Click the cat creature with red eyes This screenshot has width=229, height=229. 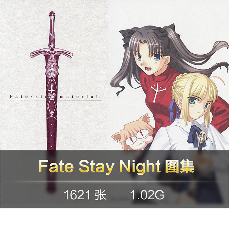(133, 135)
